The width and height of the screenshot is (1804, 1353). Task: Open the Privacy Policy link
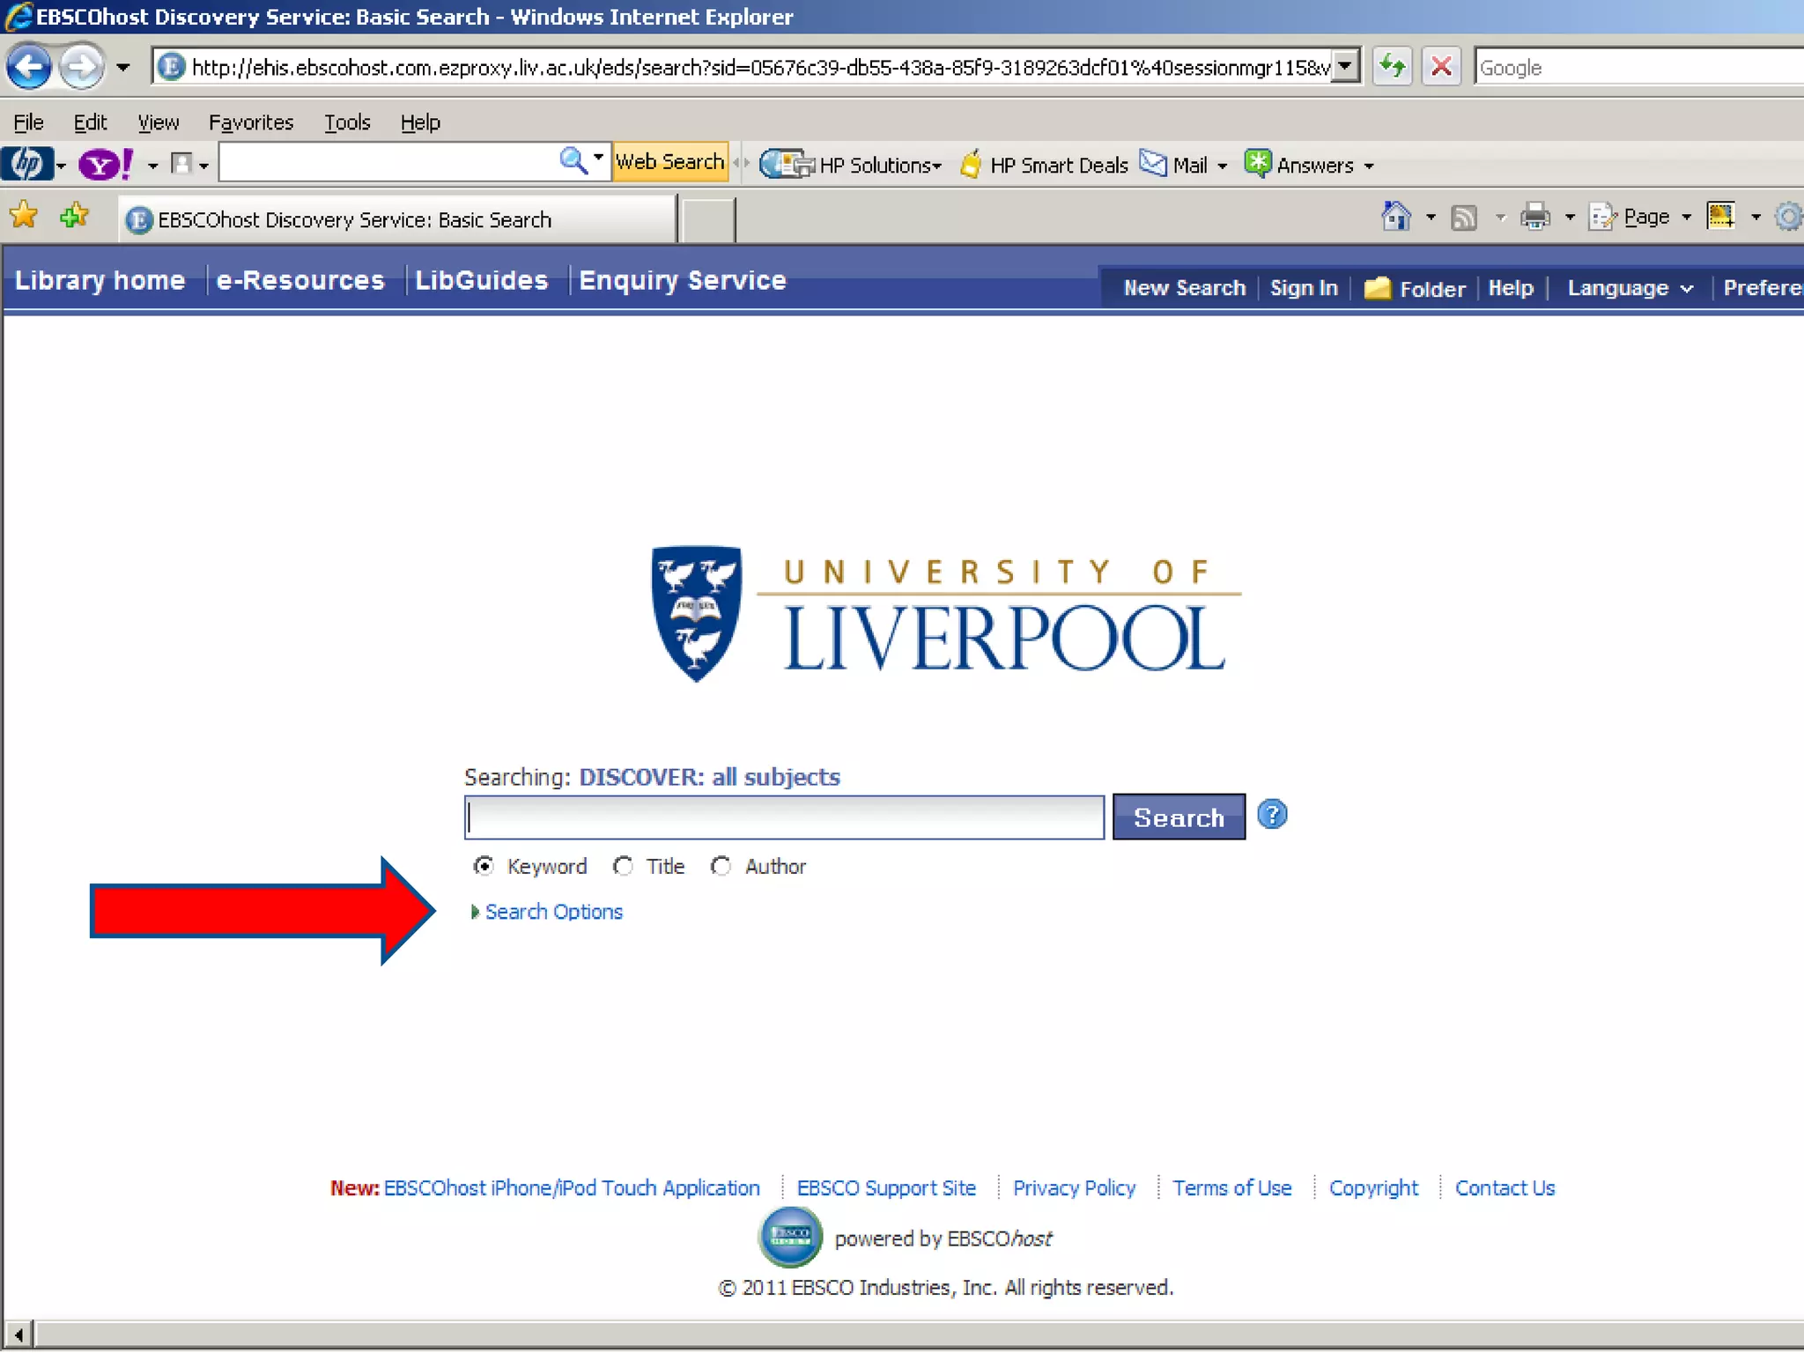(x=1073, y=1188)
